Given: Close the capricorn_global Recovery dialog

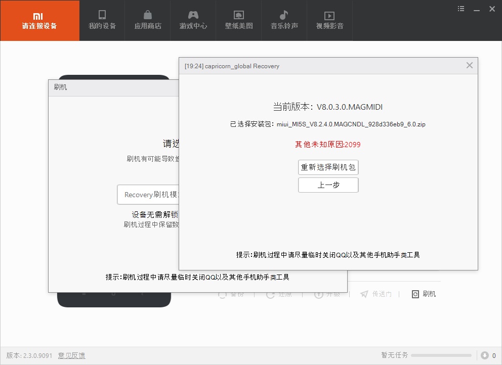Looking at the screenshot, I should 469,66.
